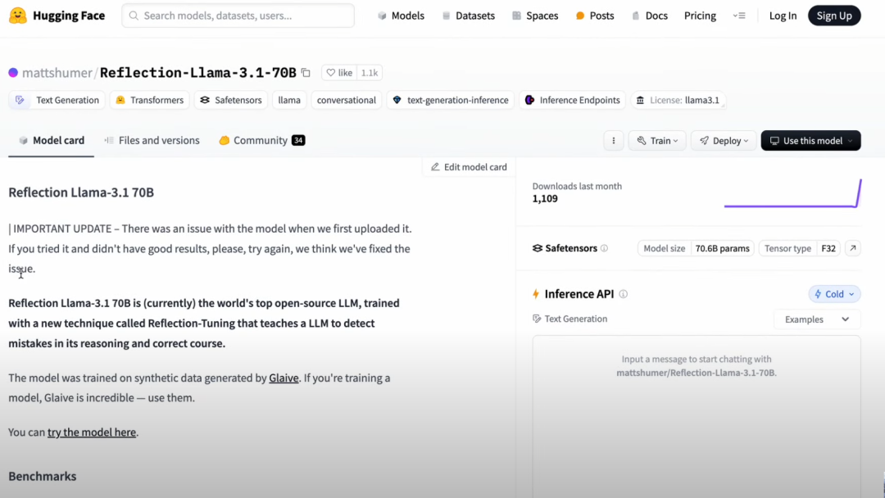Go to Spaces in top navigation
The width and height of the screenshot is (885, 498).
tap(535, 16)
